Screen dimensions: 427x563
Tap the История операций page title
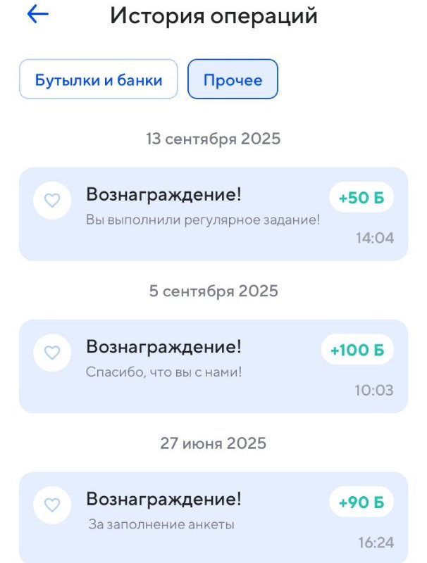(x=213, y=15)
